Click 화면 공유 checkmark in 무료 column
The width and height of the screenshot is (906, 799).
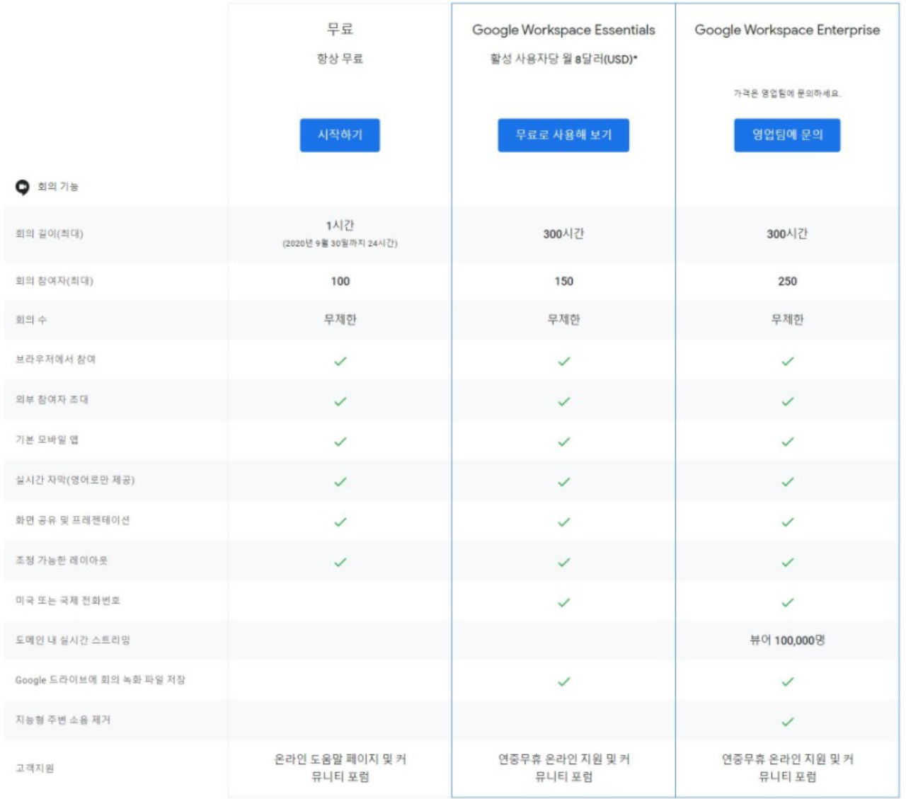pos(340,522)
